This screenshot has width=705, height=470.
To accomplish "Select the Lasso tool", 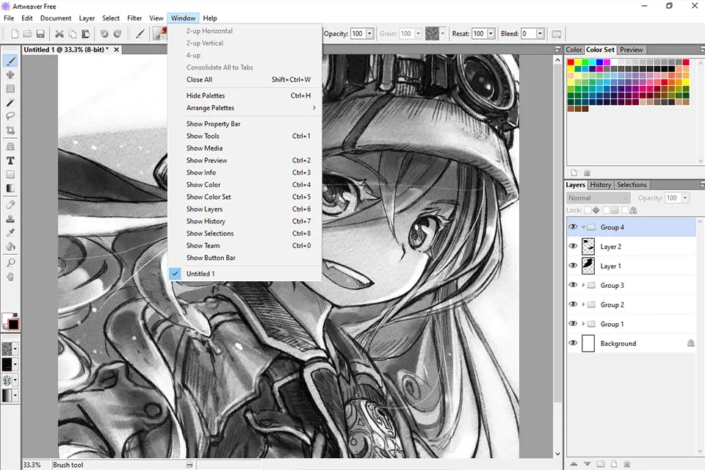I will pyautogui.click(x=10, y=116).
